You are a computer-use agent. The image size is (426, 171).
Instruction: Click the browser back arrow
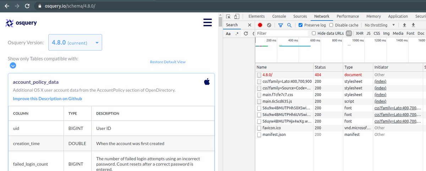(6, 6)
